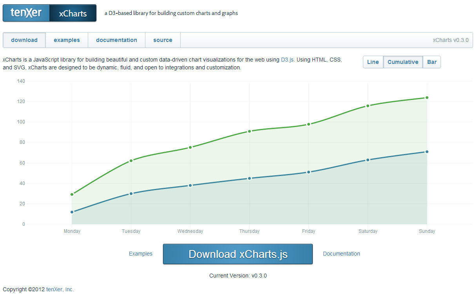Click the blue data point for Friday
This screenshot has height=294, width=475.
click(x=309, y=172)
